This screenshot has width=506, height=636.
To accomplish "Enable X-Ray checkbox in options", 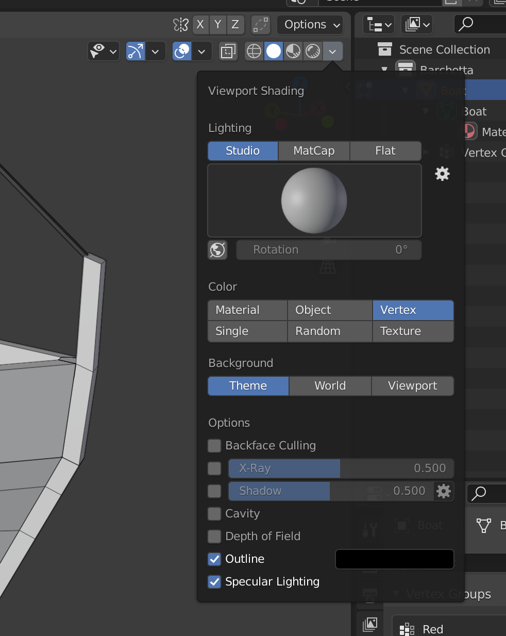I will coord(214,468).
